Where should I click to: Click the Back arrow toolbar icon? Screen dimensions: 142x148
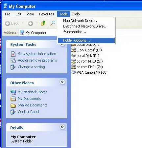[x=8, y=23]
